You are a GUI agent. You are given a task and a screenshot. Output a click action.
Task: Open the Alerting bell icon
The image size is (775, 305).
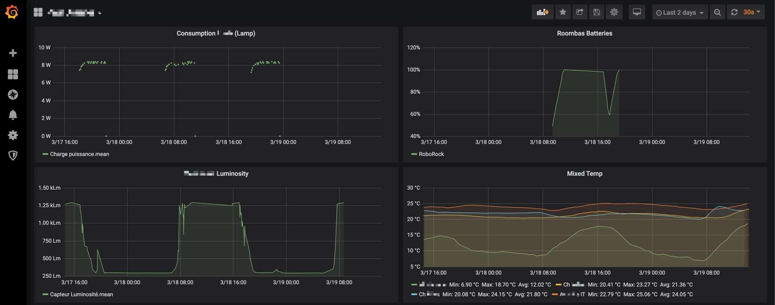[13, 114]
